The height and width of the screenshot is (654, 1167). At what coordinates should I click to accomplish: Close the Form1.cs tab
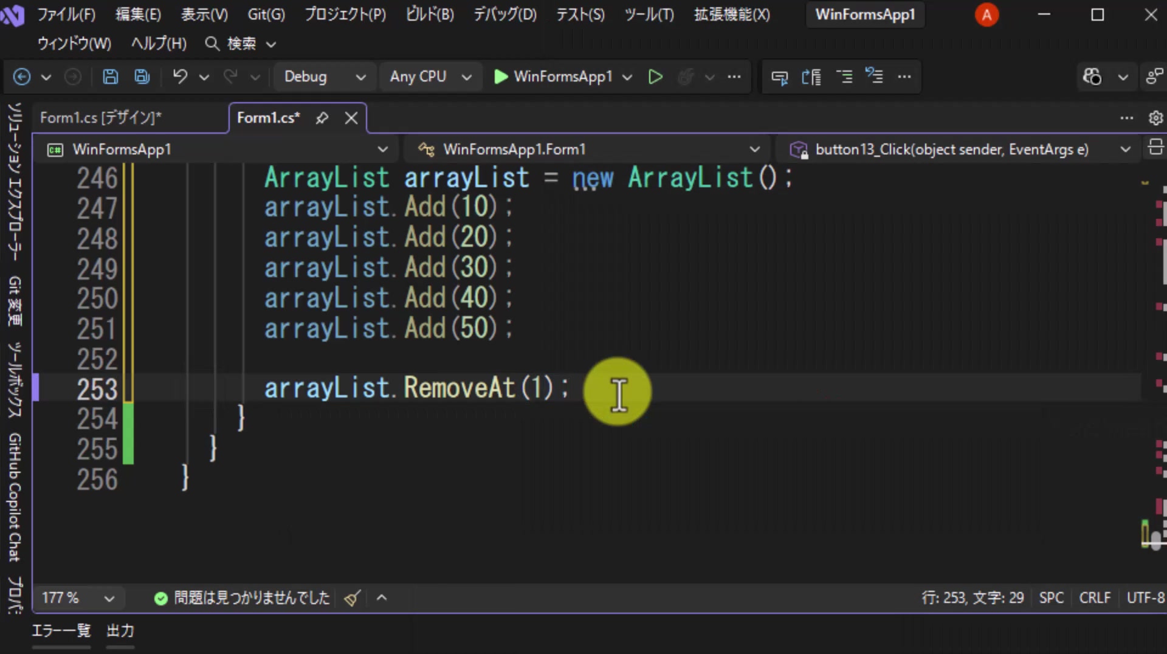click(x=351, y=118)
